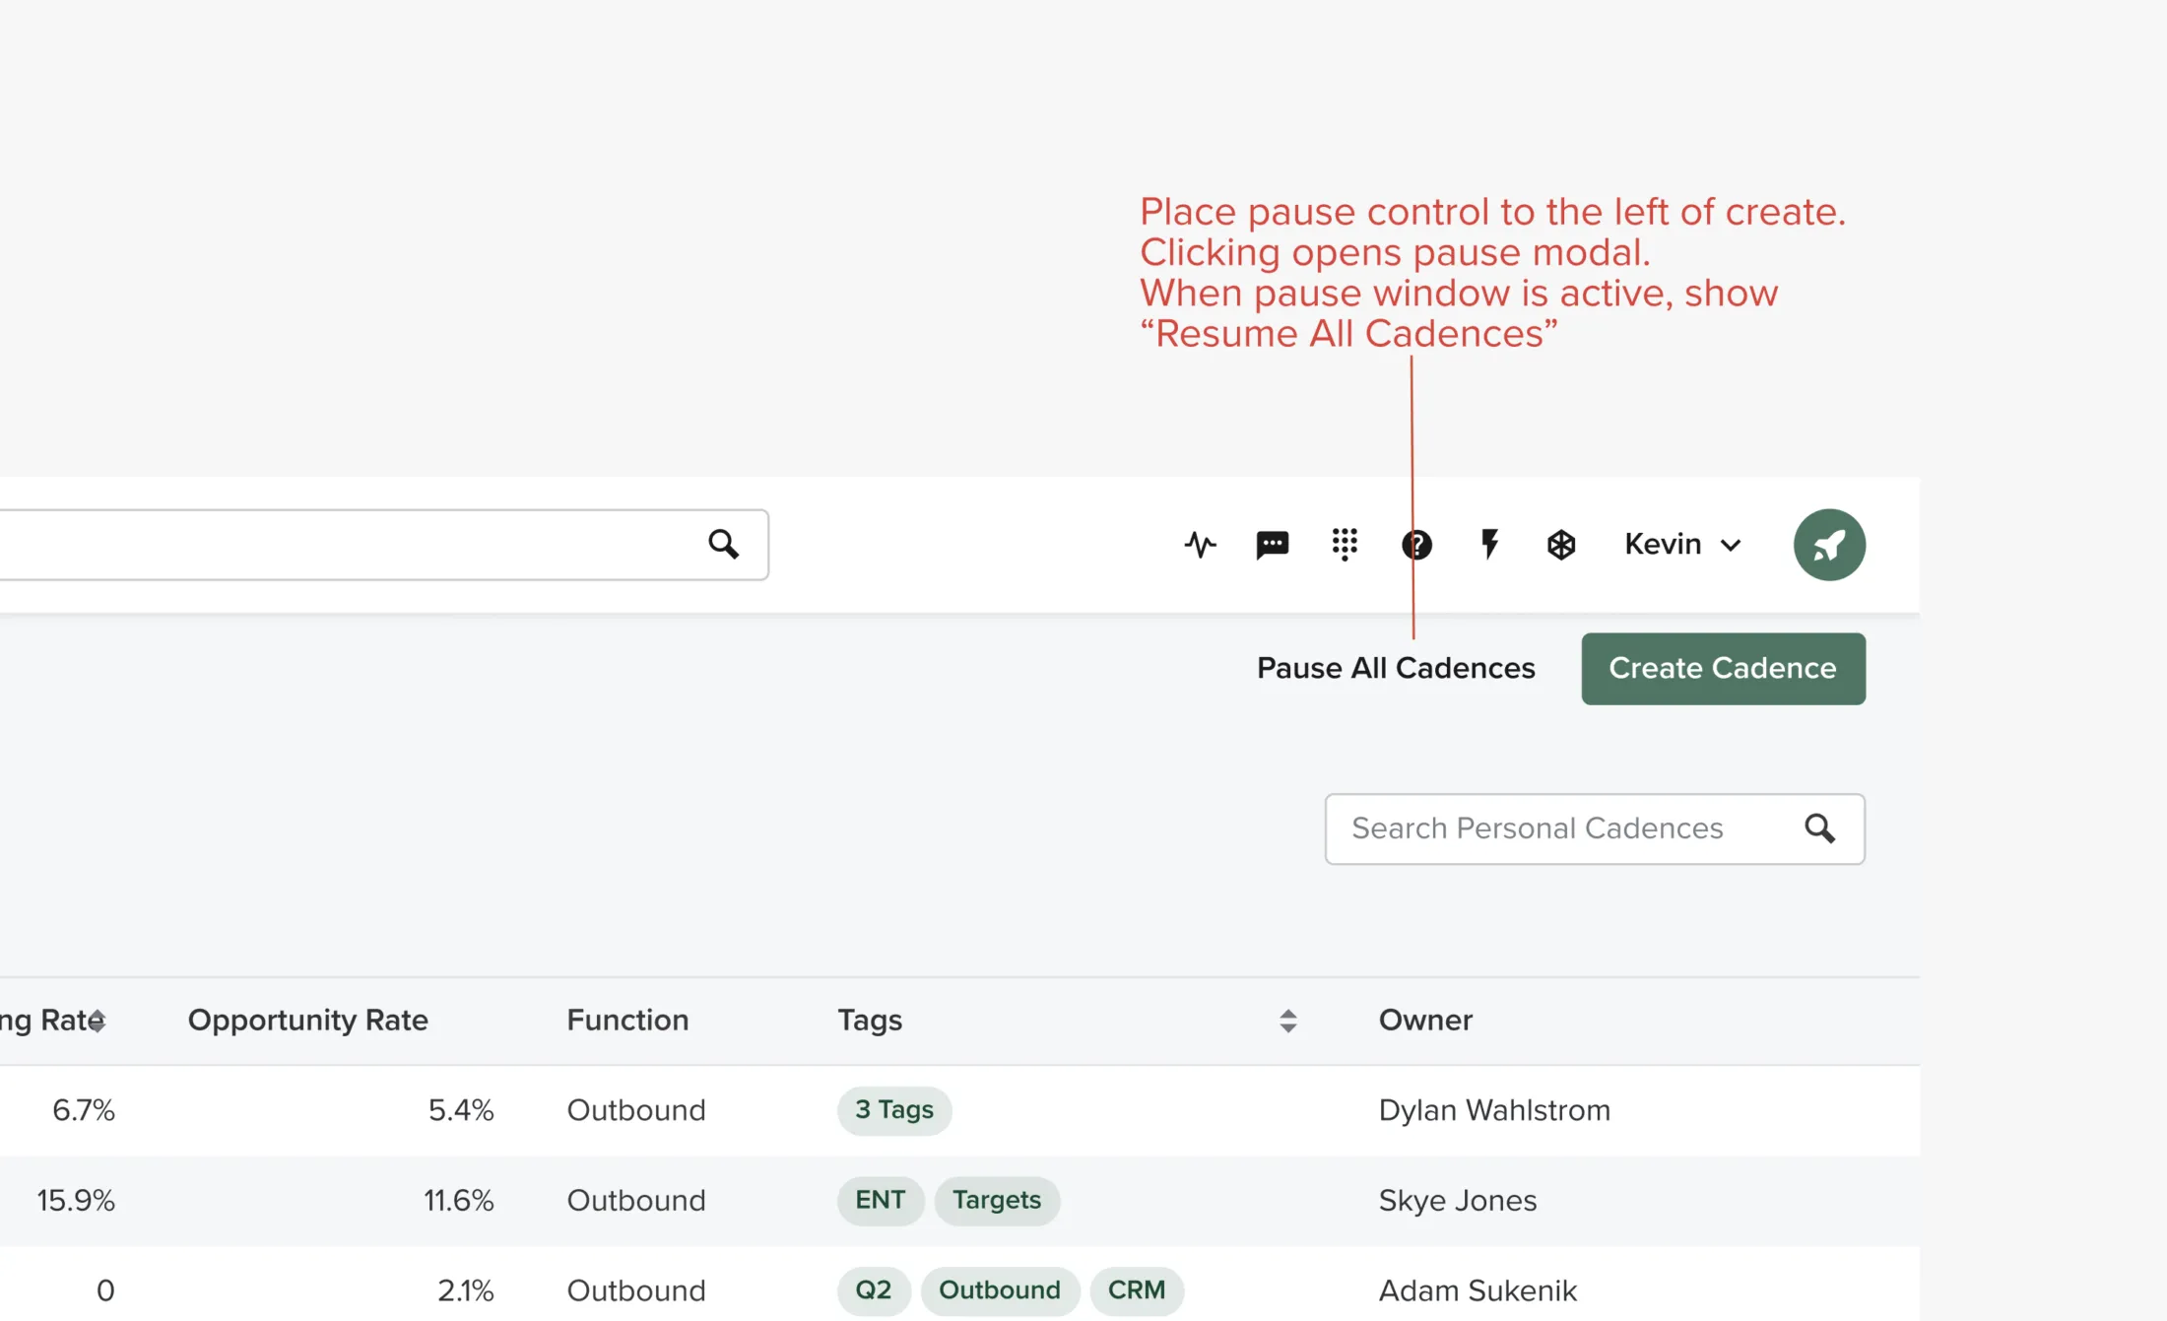
Task: Sort by the Rate column arrows
Action: [x=97, y=1021]
